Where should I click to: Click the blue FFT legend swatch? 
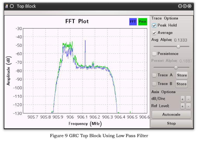[133, 22]
